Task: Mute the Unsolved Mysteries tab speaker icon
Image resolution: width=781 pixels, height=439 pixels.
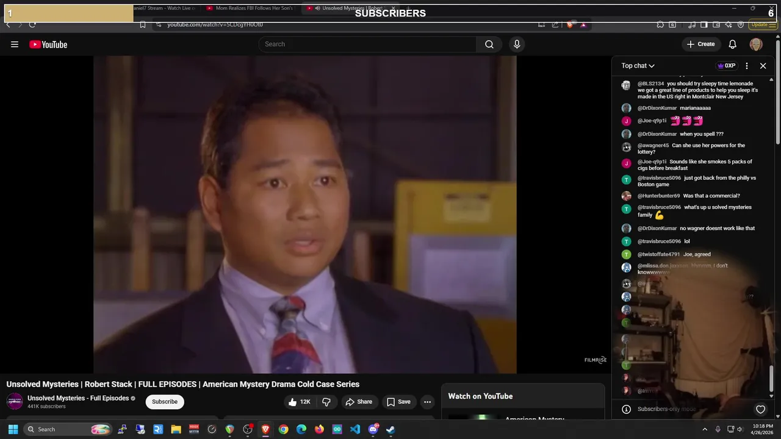Action: click(x=318, y=9)
